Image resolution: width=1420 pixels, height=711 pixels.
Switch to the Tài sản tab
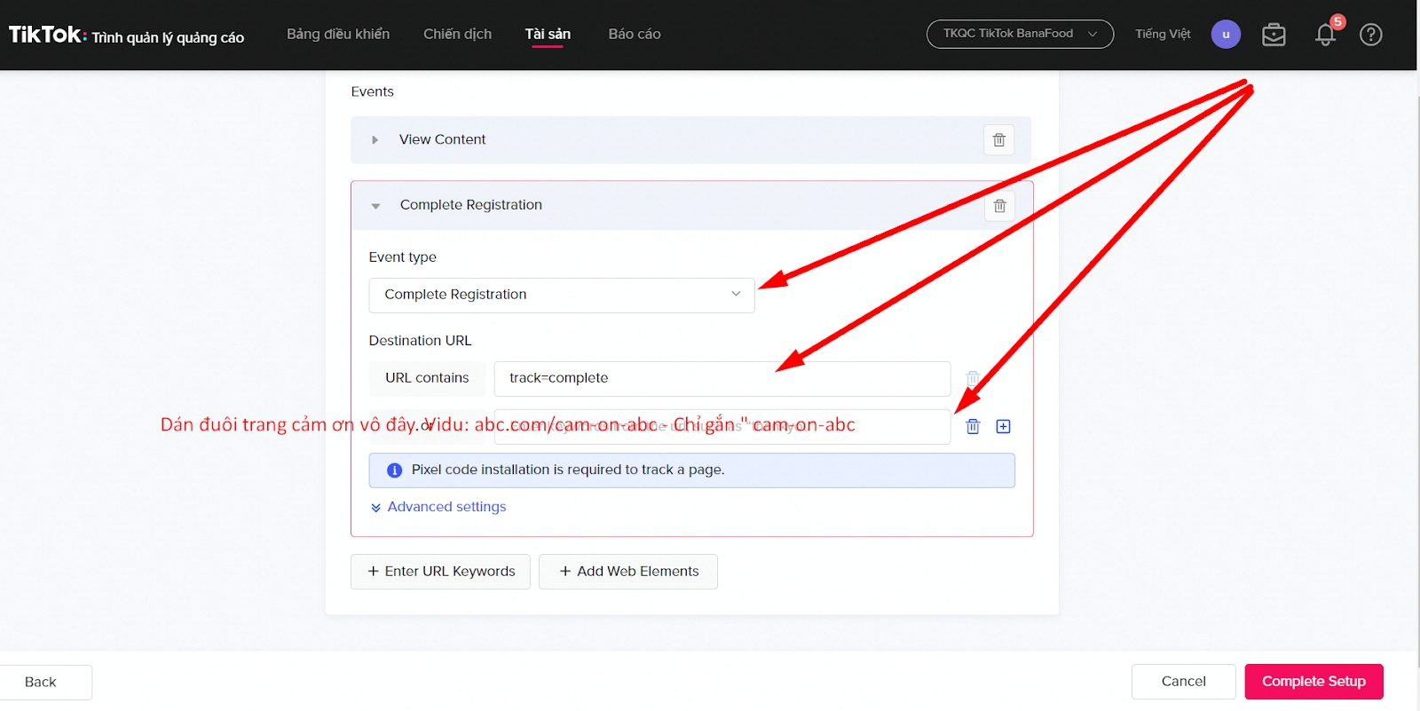point(548,34)
